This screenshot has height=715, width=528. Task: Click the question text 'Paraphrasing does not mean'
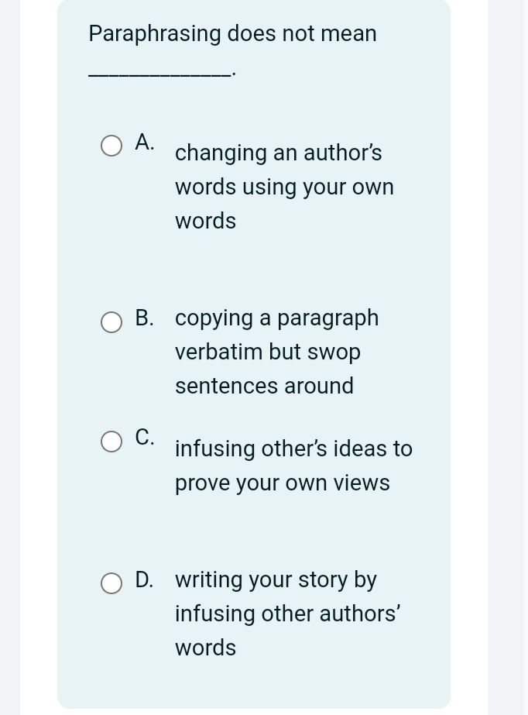click(x=232, y=34)
